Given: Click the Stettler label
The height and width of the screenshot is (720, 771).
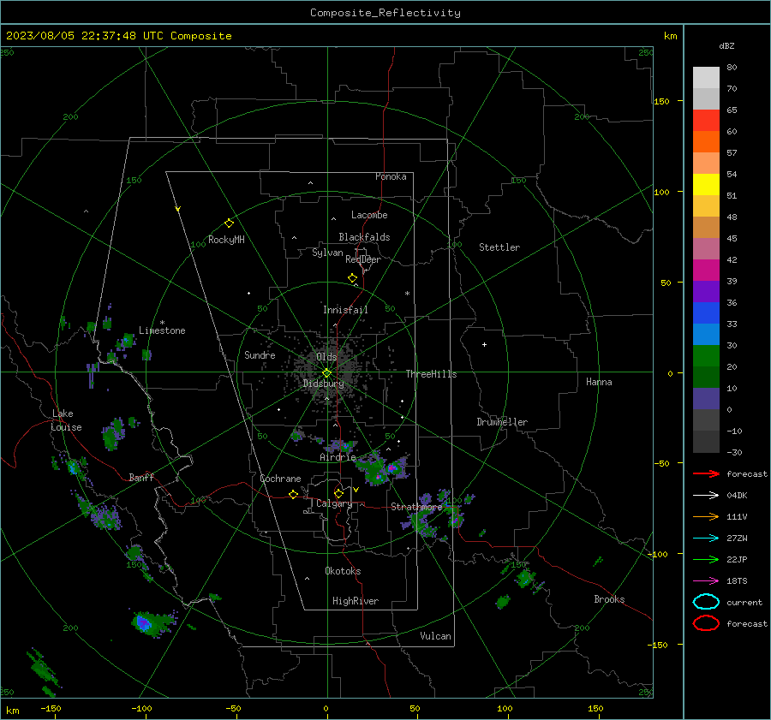Looking at the screenshot, I should (x=499, y=247).
